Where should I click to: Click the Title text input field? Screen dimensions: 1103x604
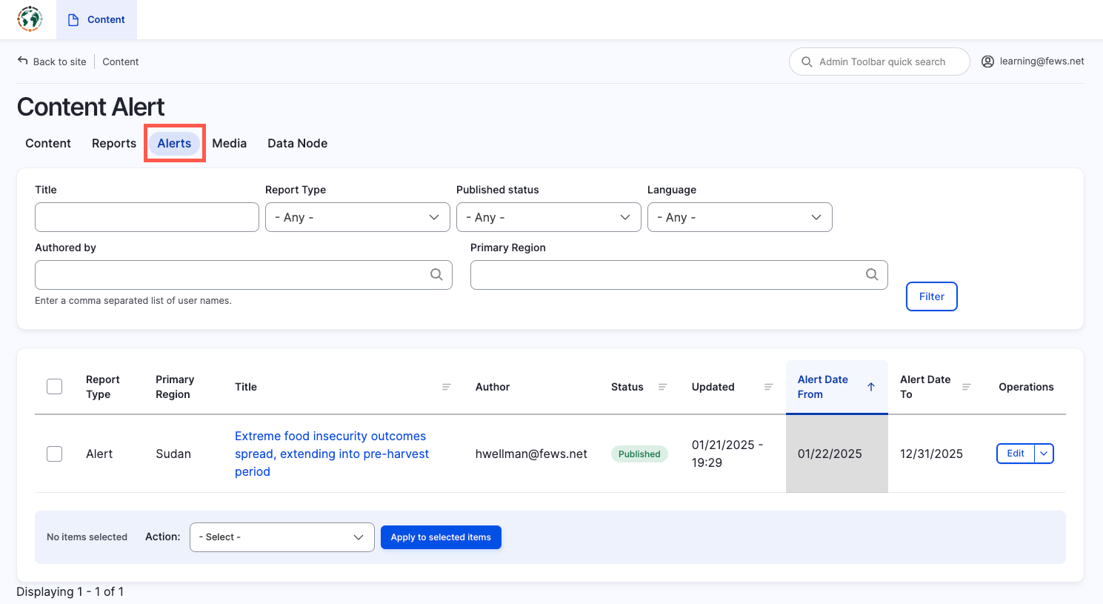(147, 217)
